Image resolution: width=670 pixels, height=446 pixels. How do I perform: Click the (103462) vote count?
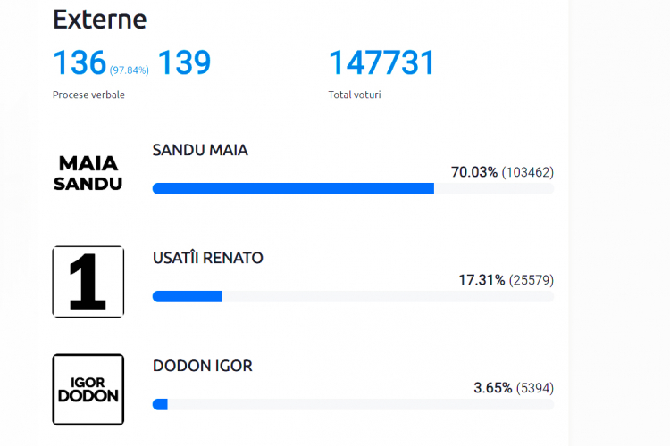pos(528,172)
